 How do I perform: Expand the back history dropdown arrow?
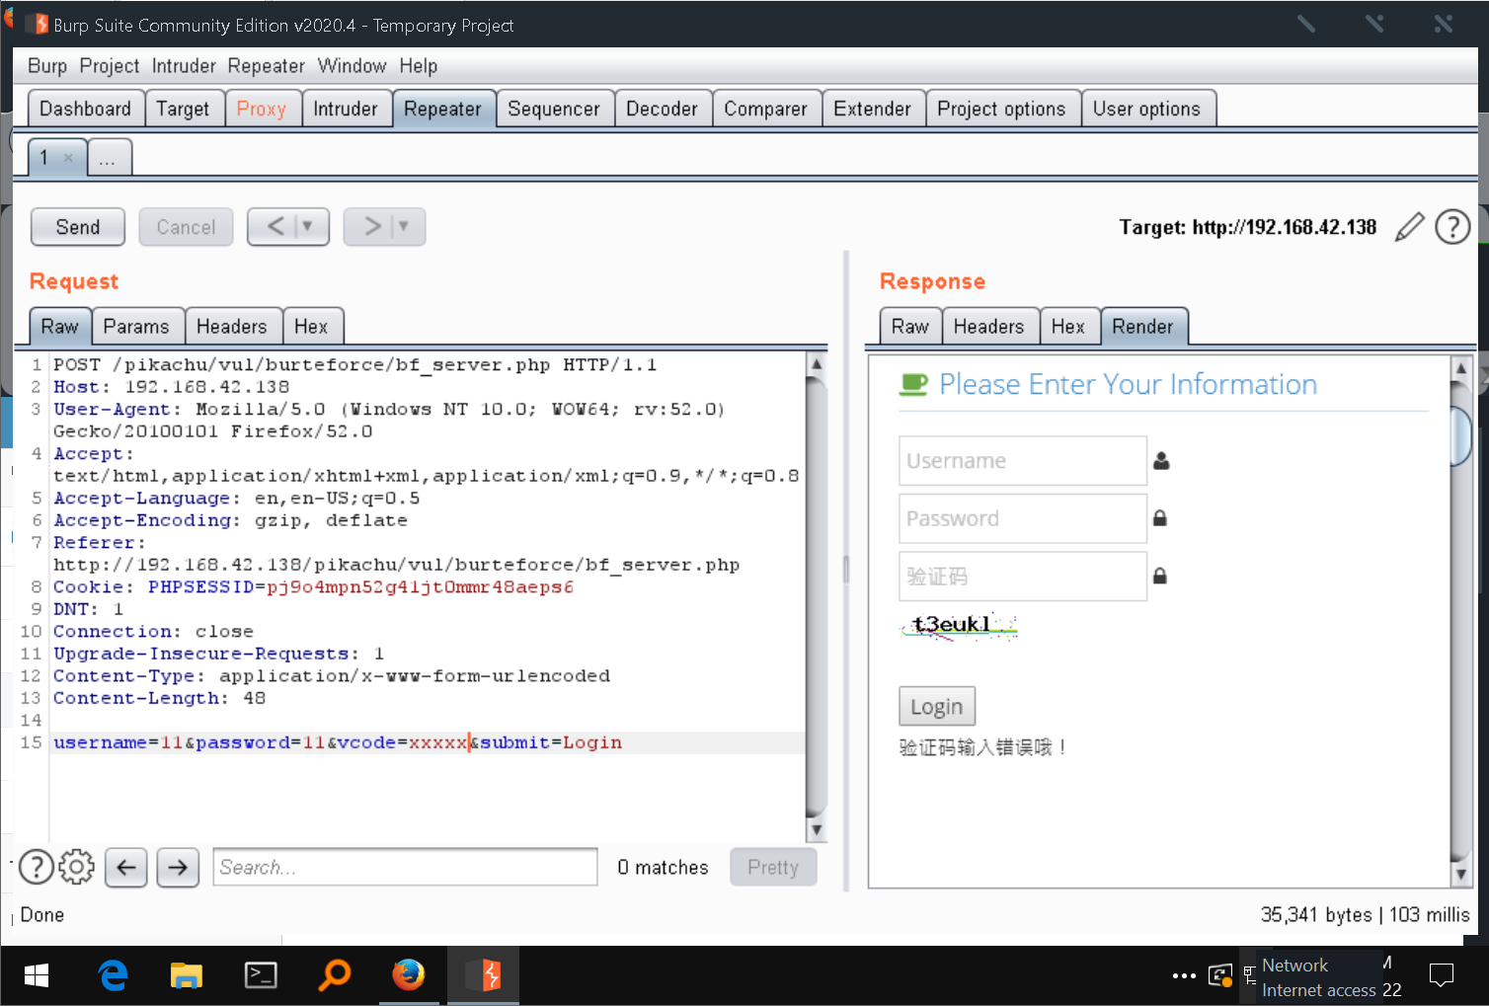point(307,226)
